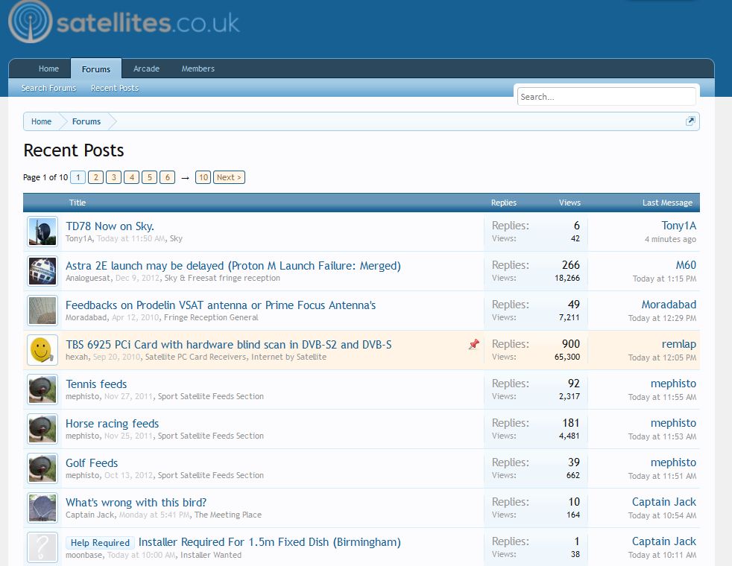Open thread 'TD78 Now on Sky.'
This screenshot has height=566, width=732.
[x=110, y=226]
